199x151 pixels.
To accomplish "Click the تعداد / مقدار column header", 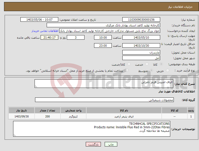I will [47, 110].
